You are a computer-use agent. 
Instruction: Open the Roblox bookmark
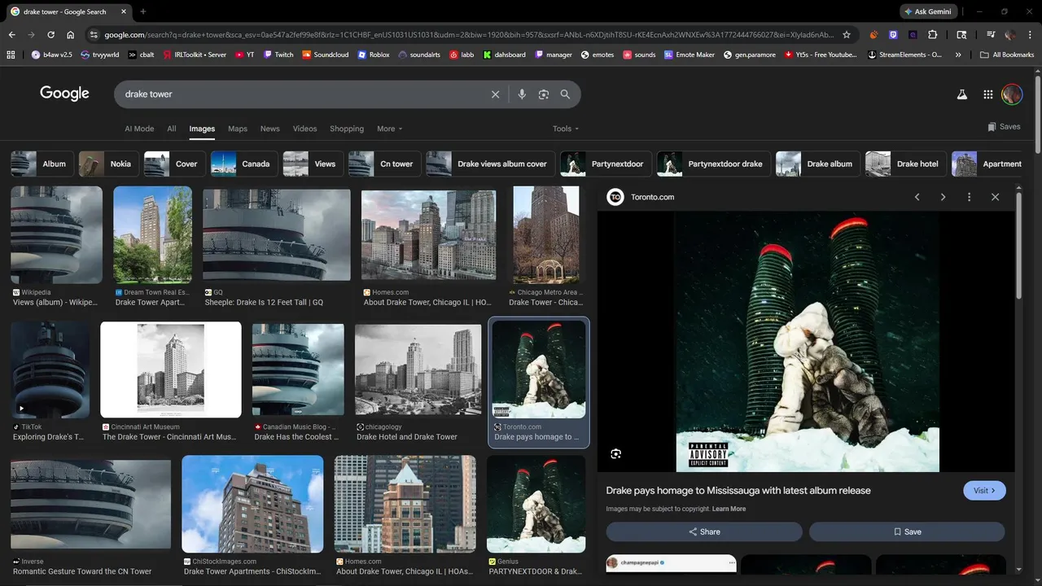tap(374, 55)
